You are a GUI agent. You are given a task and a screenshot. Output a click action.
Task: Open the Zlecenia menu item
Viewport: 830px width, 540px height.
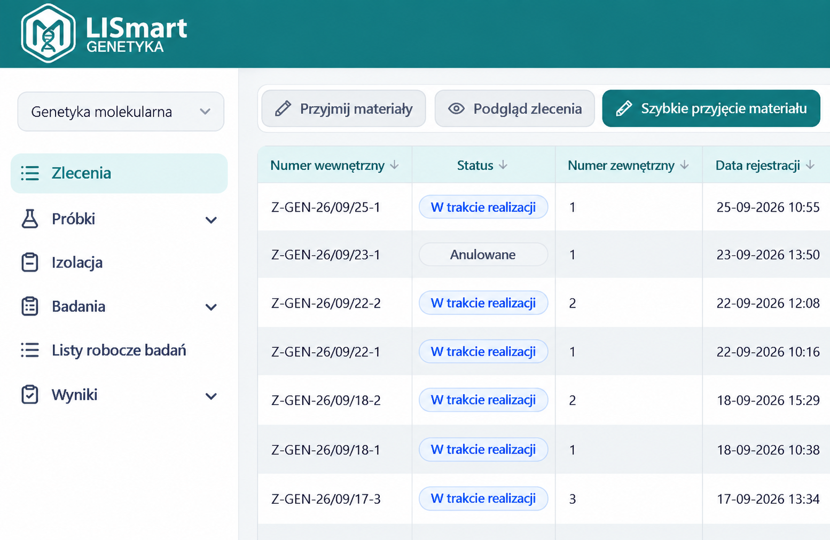[x=119, y=173]
